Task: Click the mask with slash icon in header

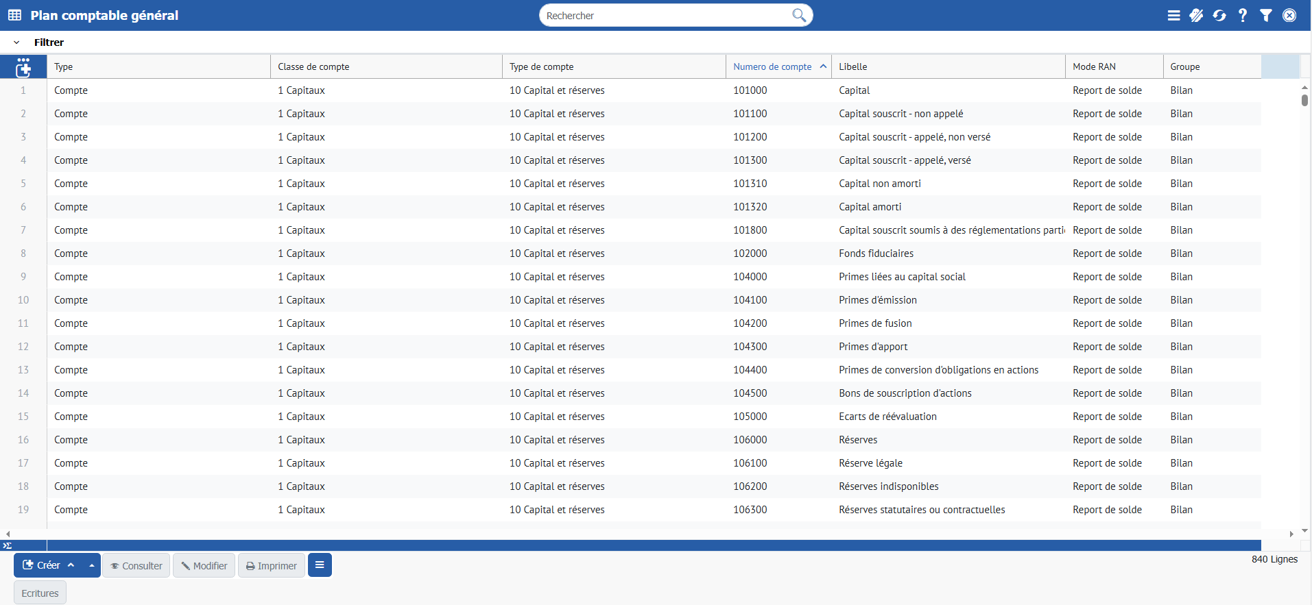Action: click(1196, 15)
